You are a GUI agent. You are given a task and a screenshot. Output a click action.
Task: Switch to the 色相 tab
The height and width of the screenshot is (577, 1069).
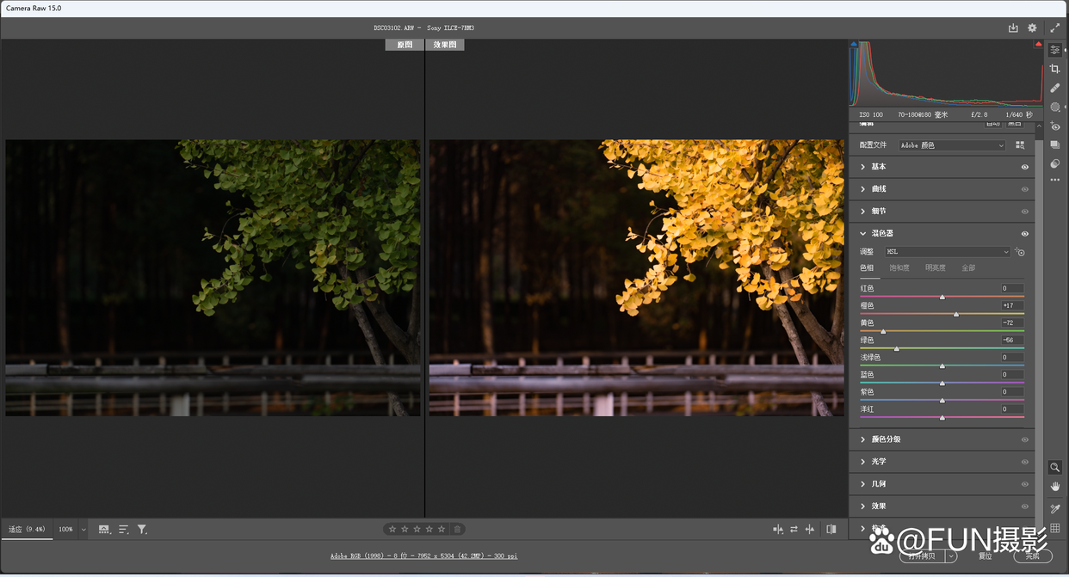(x=867, y=268)
